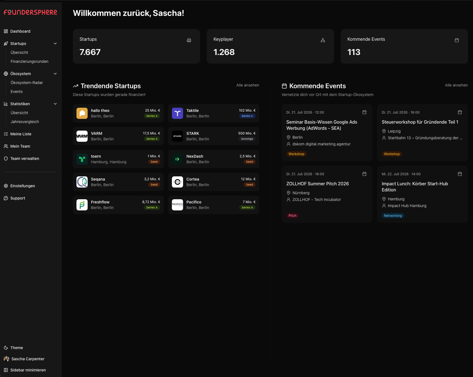Click the Dashboard grid icon
The width and height of the screenshot is (473, 377).
[x=6, y=31]
